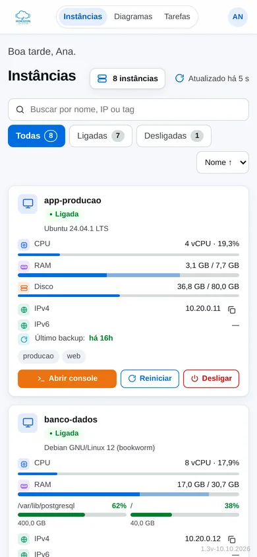This screenshot has width=257, height=557.
Task: Focus the Buscar por nome search field
Action: point(128,110)
